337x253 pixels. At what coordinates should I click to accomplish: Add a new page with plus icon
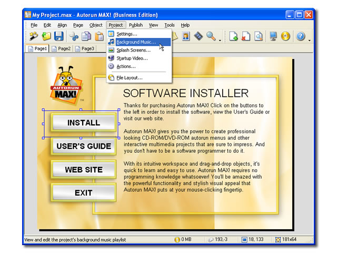coord(233,36)
